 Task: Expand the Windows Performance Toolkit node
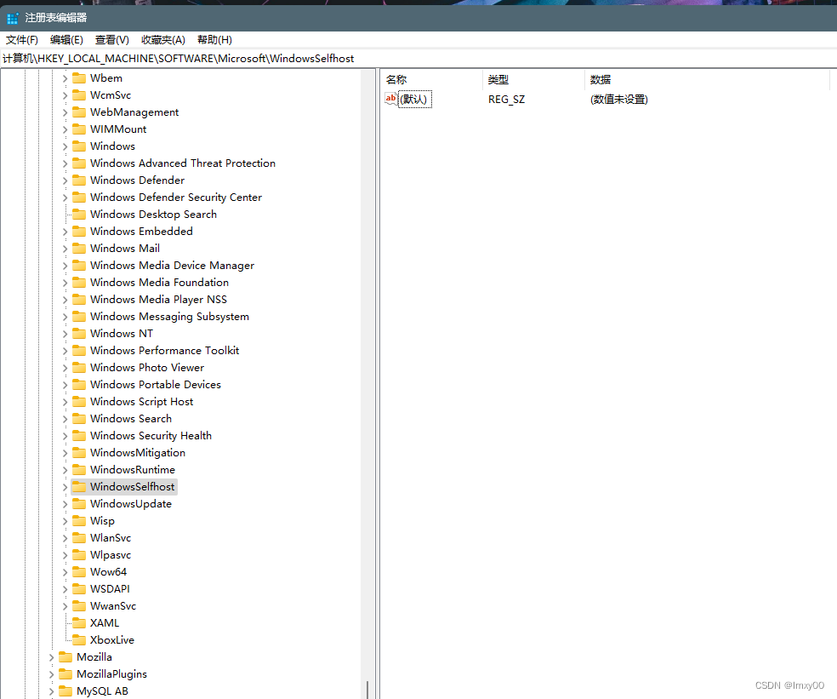(65, 351)
